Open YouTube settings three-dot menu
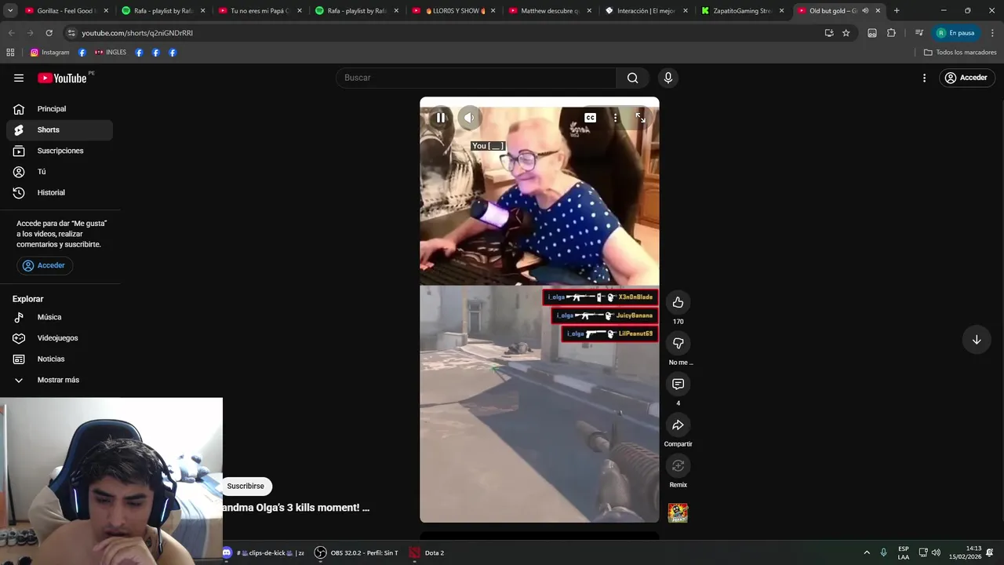1004x565 pixels. (924, 78)
